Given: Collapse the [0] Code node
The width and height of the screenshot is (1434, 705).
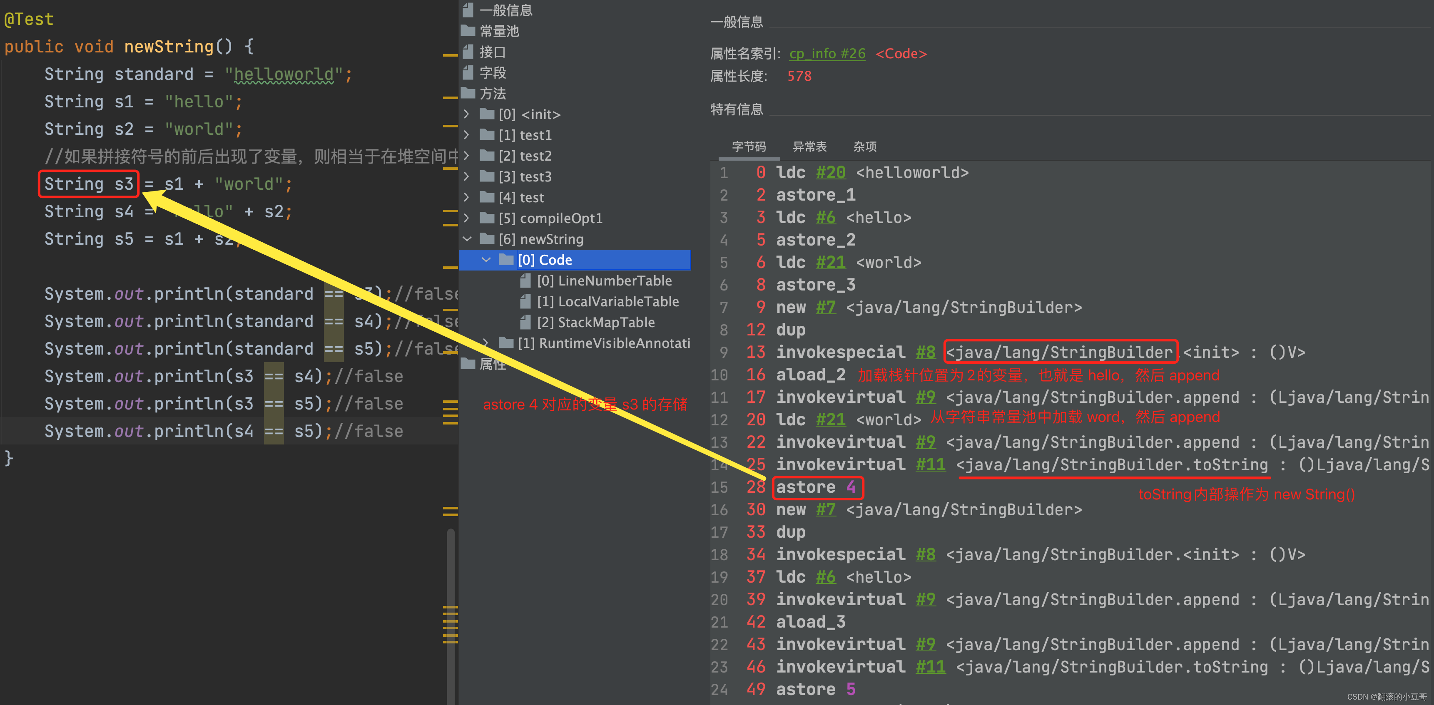Looking at the screenshot, I should 486,260.
